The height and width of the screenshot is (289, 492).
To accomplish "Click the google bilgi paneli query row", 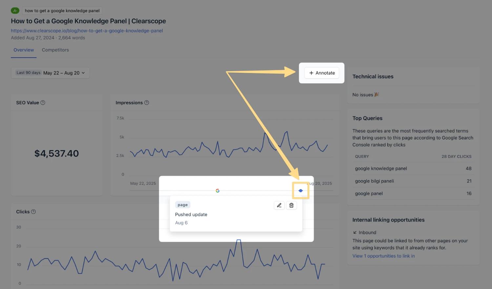I will click(x=413, y=181).
